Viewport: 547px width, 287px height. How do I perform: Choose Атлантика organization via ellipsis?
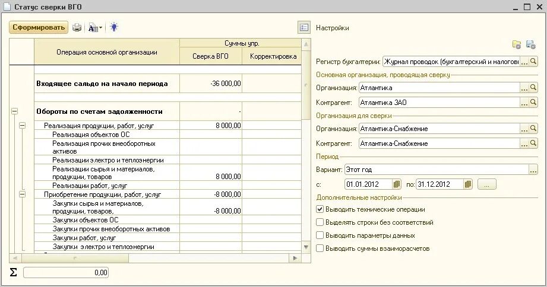point(524,88)
